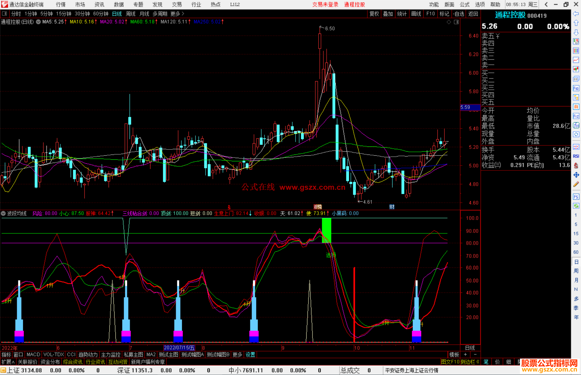Open the F10 company info sidebar icon

576,88
